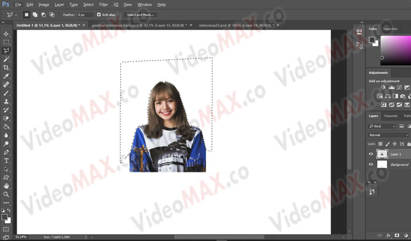
Task: Click Subtract from Selection mode icon
Action: tap(43, 15)
